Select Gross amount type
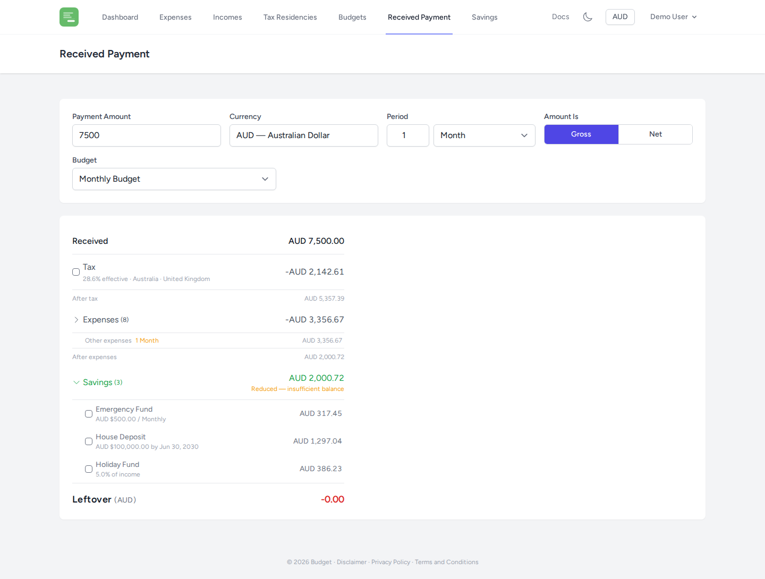 tap(581, 134)
